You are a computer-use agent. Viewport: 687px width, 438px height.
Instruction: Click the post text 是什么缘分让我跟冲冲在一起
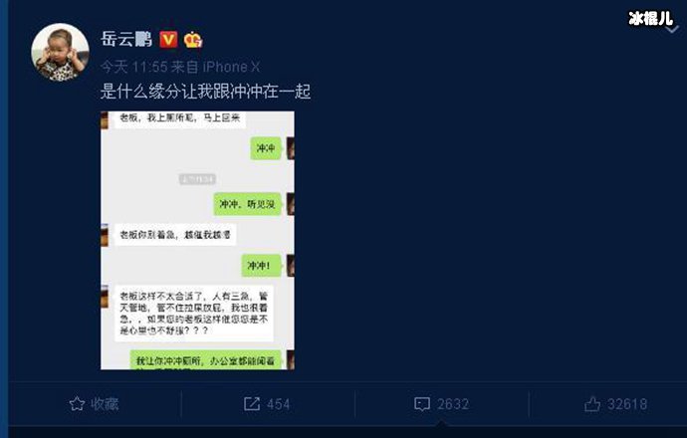click(x=205, y=92)
